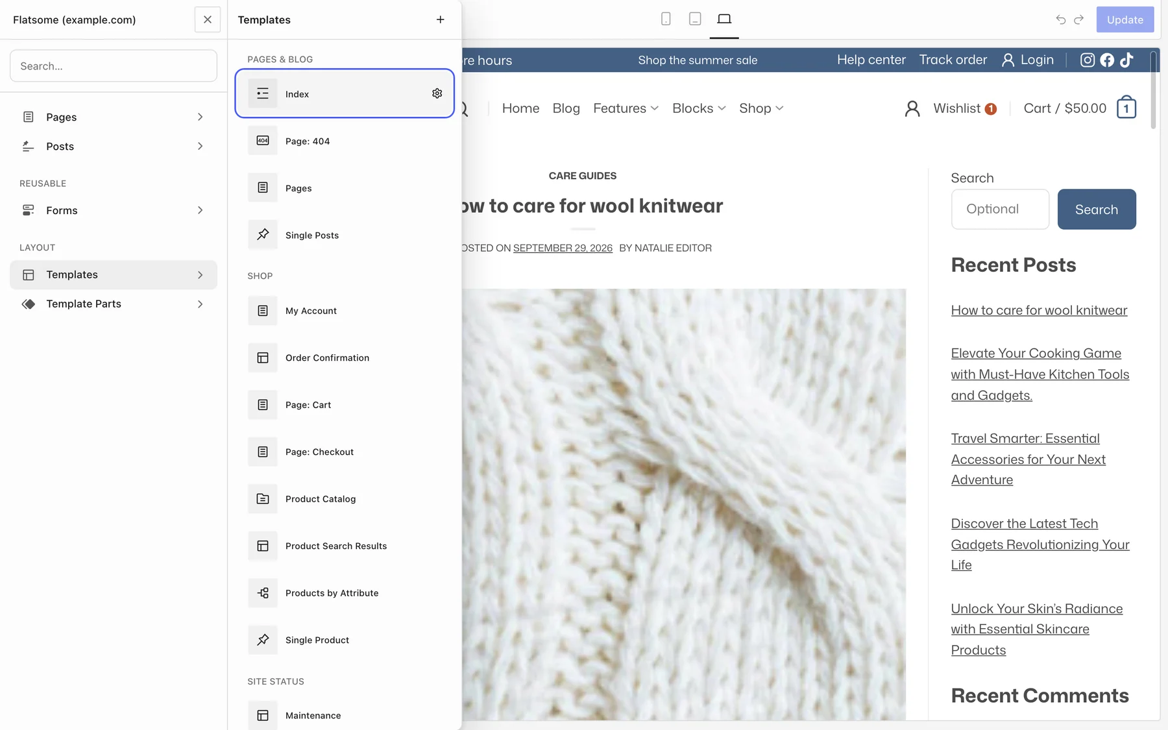
Task: Expand Posts chevron in sidebar
Action: click(200, 146)
